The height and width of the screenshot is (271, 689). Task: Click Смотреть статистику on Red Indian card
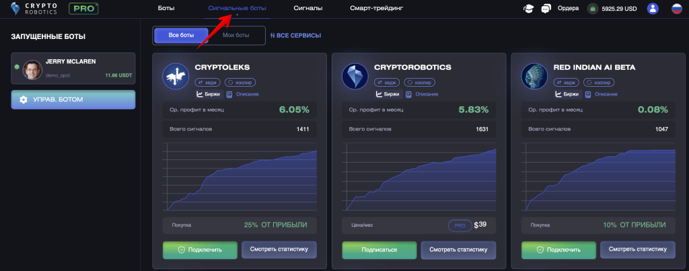click(638, 249)
